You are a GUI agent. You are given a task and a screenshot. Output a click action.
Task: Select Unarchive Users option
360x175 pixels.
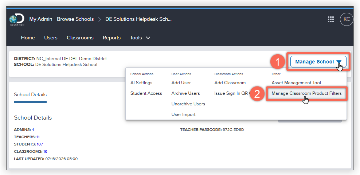[188, 104]
